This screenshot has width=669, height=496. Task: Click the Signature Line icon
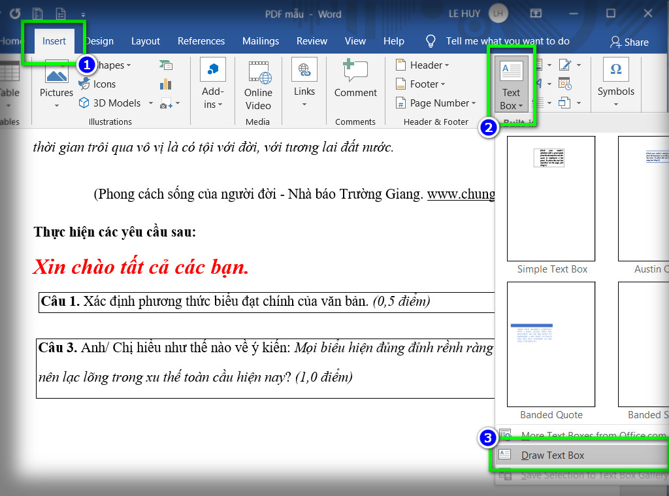tap(565, 65)
